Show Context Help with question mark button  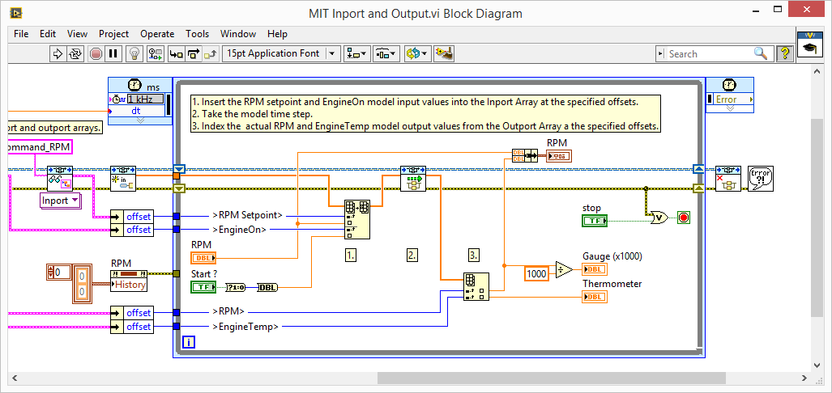click(x=784, y=53)
